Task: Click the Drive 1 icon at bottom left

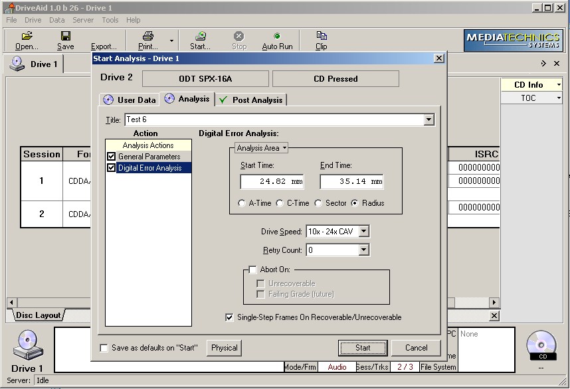Action: [x=28, y=345]
